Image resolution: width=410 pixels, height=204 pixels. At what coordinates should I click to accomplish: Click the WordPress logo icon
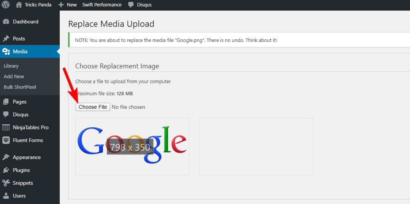click(x=6, y=5)
